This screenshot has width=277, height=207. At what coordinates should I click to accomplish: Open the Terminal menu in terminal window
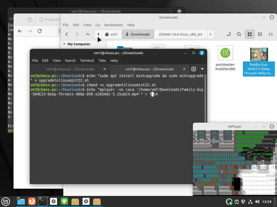pyautogui.click(x=87, y=61)
